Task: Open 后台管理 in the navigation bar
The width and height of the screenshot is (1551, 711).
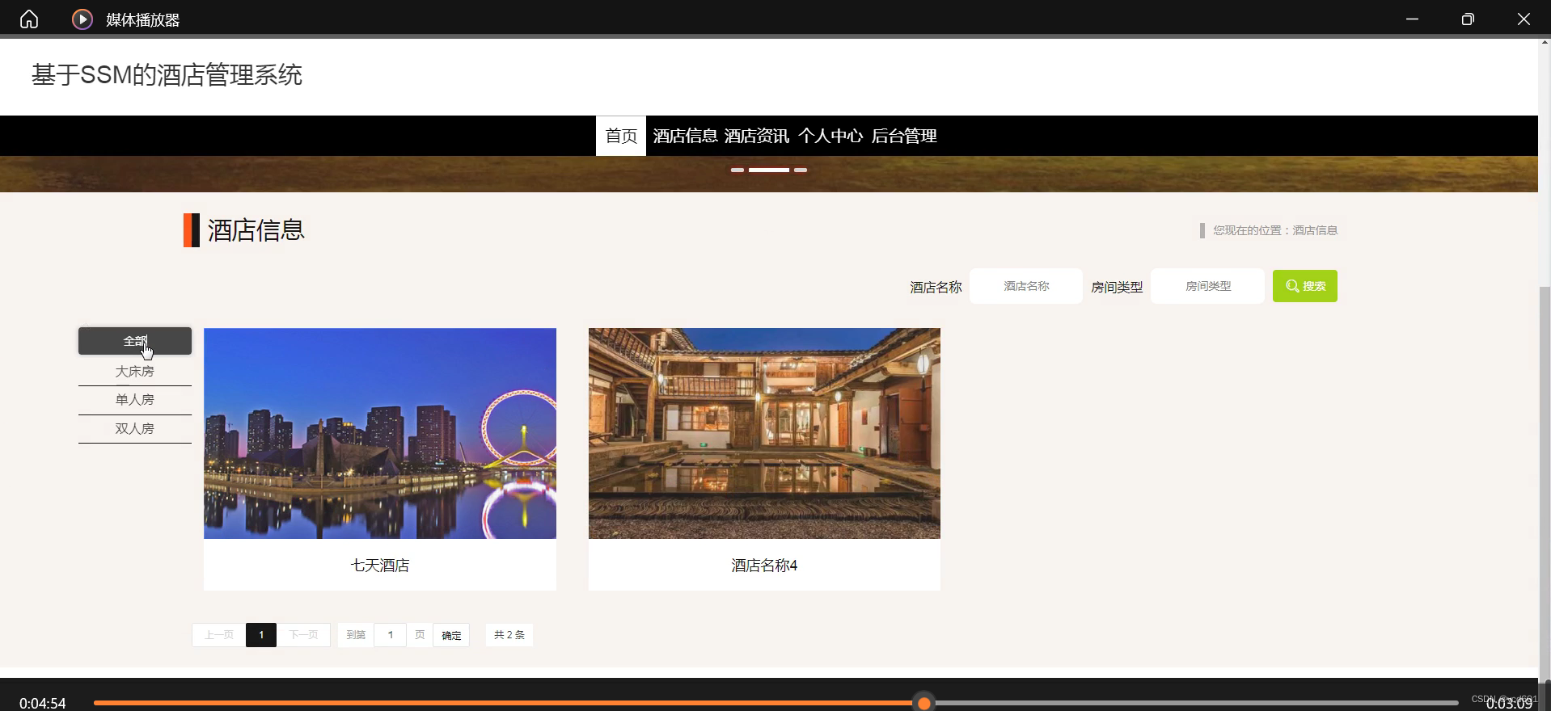Action: (904, 136)
